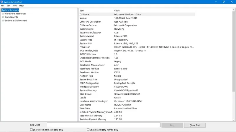Expand the Software Environment node
236x132 pixels.
(x=3, y=21)
